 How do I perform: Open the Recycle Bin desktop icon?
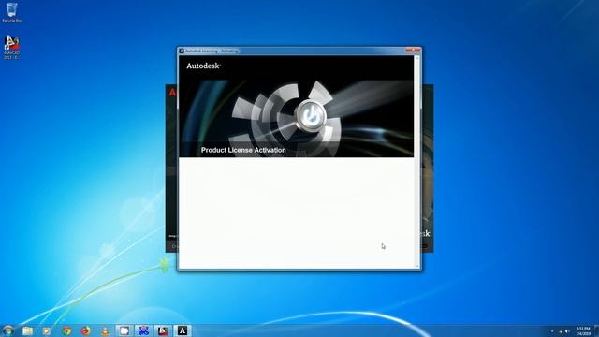(x=11, y=12)
